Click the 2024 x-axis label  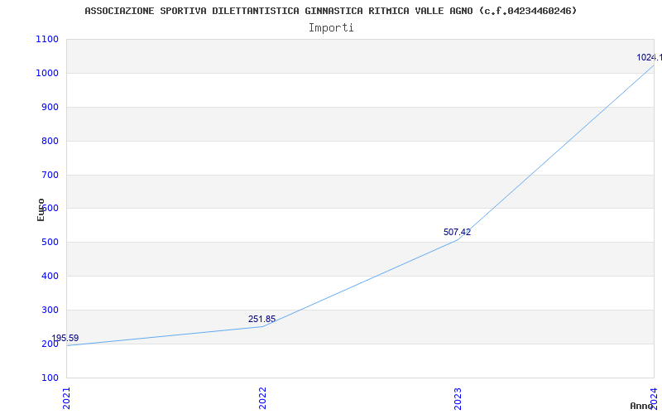pos(655,397)
